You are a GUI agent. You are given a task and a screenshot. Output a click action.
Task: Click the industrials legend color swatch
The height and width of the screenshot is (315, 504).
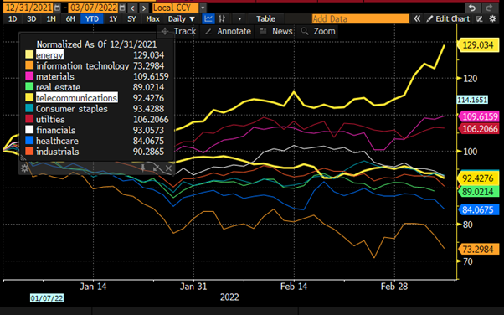point(29,151)
